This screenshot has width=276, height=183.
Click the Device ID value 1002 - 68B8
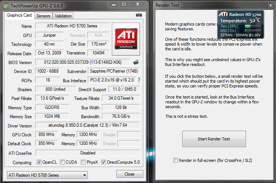pos(48,71)
